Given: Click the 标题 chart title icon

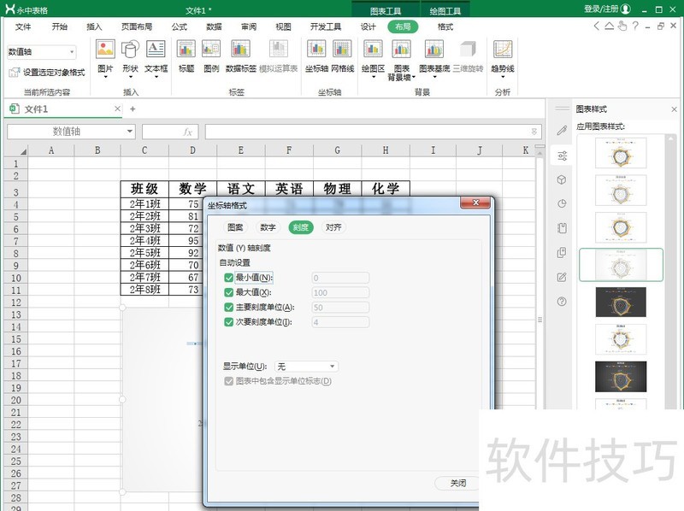Looking at the screenshot, I should coord(186,50).
